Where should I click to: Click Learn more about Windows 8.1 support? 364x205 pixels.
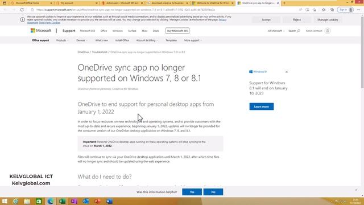pyautogui.click(x=262, y=106)
